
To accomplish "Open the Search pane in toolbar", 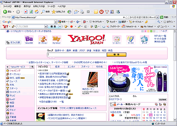I will click(x=45, y=12).
